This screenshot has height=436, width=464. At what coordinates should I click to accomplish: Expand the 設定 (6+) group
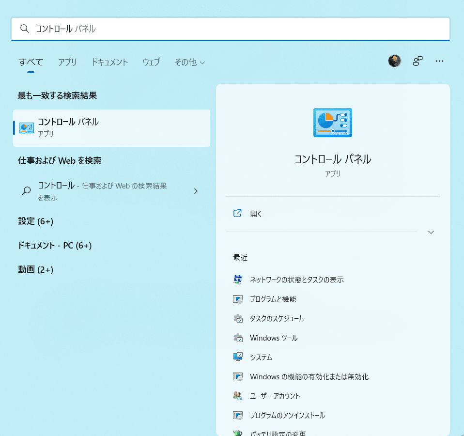click(x=36, y=221)
